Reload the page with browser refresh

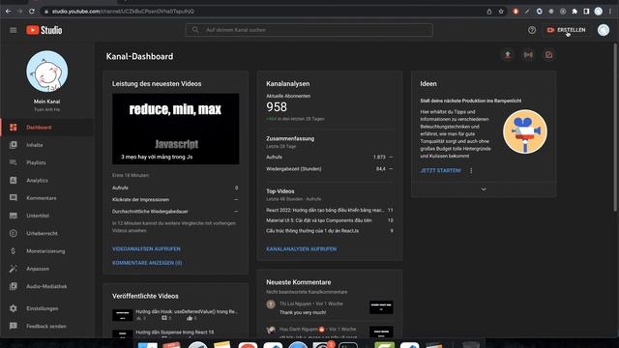click(x=32, y=12)
